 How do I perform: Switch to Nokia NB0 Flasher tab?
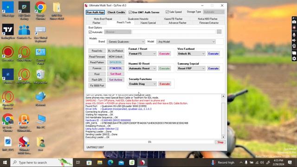(207, 19)
